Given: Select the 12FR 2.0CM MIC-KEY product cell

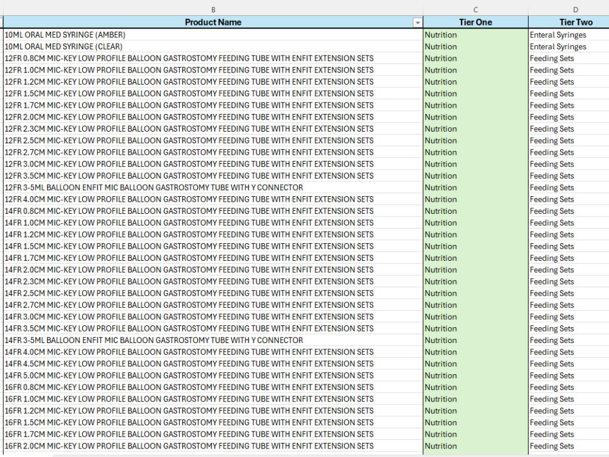Looking at the screenshot, I should 213,117.
